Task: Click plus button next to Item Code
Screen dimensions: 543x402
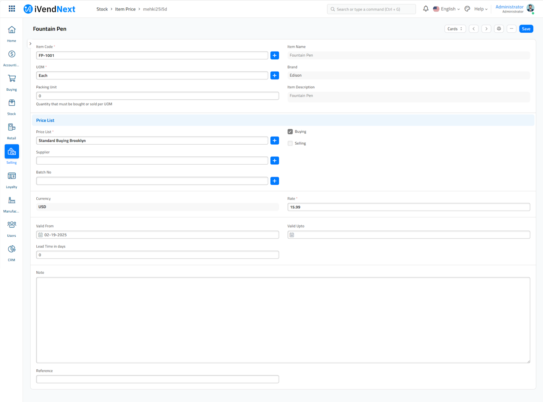Action: [275, 55]
